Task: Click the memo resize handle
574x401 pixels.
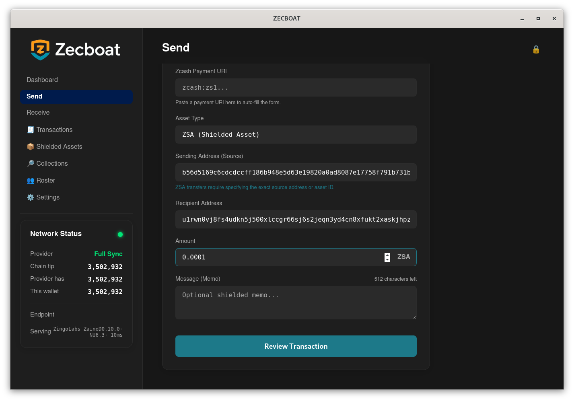Action: pyautogui.click(x=414, y=317)
